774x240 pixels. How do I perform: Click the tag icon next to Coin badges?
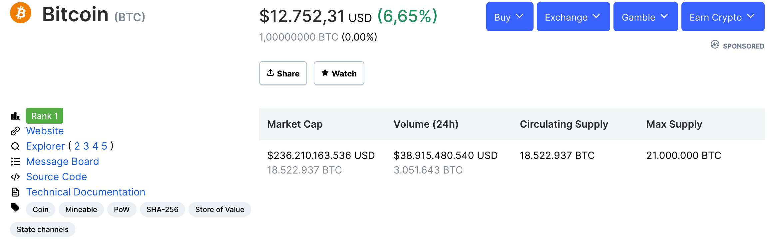pos(15,207)
